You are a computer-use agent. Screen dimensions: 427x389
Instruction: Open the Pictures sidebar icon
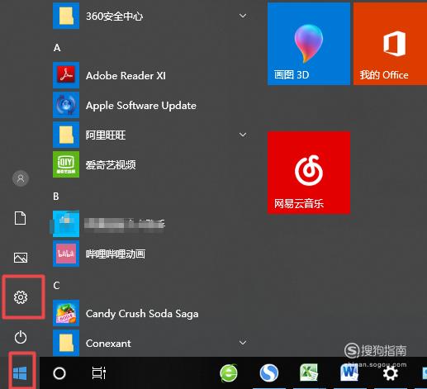click(x=21, y=258)
